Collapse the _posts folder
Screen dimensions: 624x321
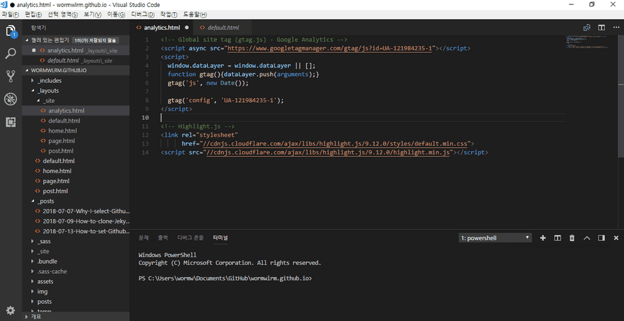[x=45, y=201]
